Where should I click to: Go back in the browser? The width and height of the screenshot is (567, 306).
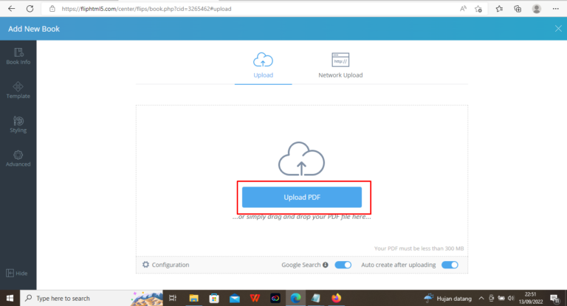pyautogui.click(x=12, y=9)
